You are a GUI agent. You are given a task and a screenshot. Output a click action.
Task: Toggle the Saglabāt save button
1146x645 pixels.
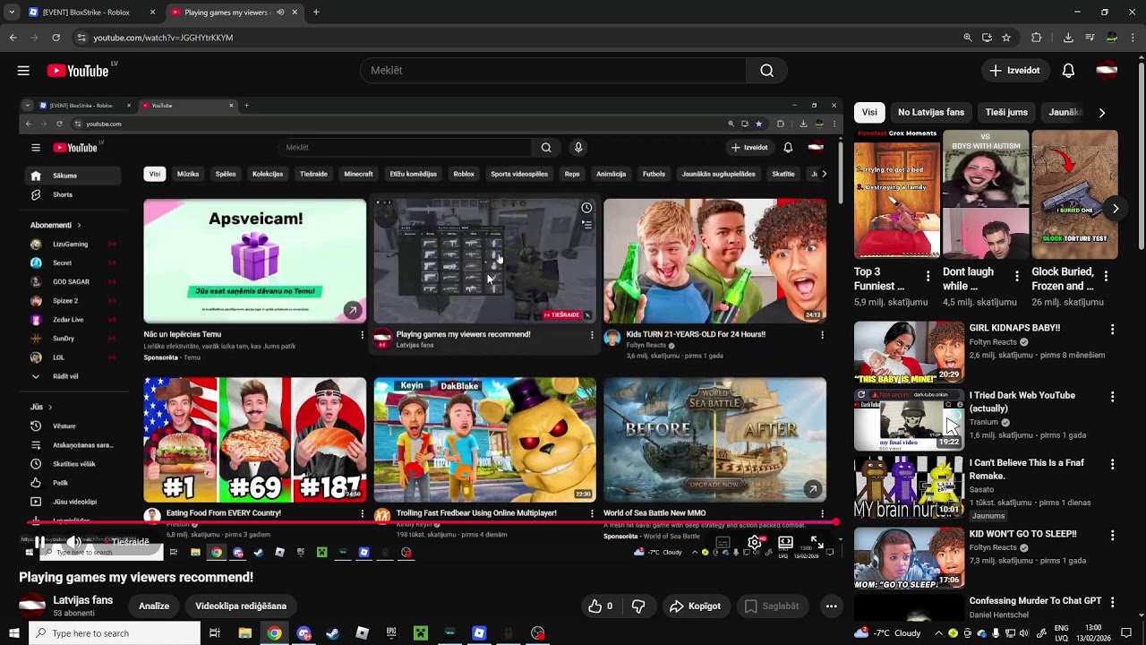(771, 606)
